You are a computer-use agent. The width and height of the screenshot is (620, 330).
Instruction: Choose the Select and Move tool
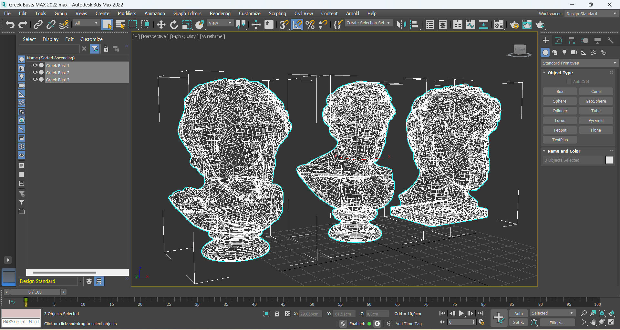[x=161, y=25]
